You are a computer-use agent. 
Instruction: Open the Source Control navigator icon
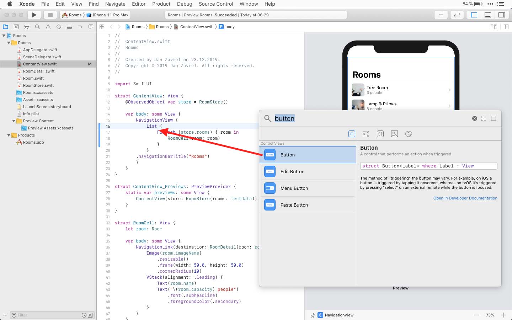click(x=16, y=26)
